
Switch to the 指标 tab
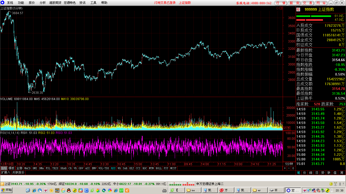tap(4, 168)
